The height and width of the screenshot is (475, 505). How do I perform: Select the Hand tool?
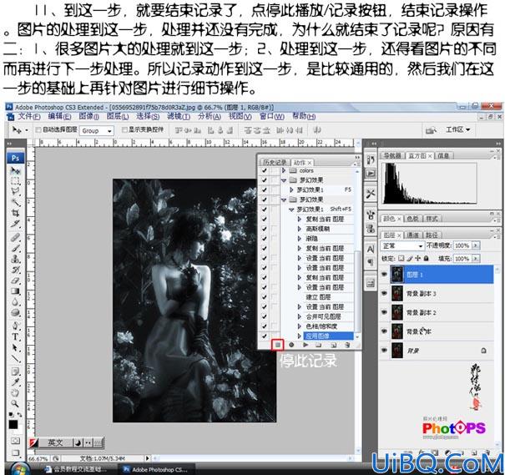15,393
